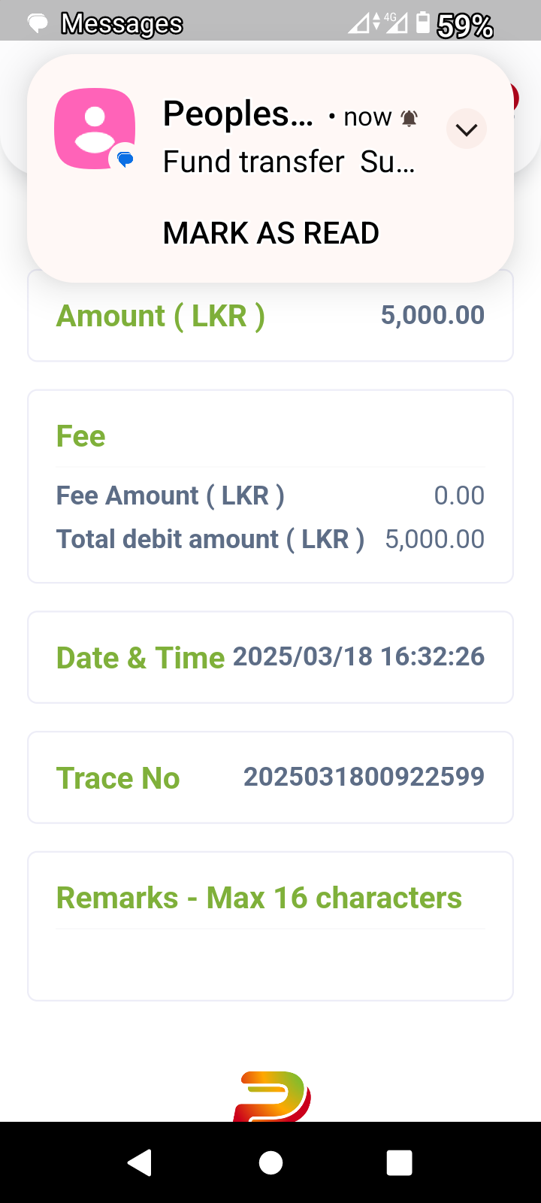
Task: Tap the Total debit amount row
Action: pos(270,539)
